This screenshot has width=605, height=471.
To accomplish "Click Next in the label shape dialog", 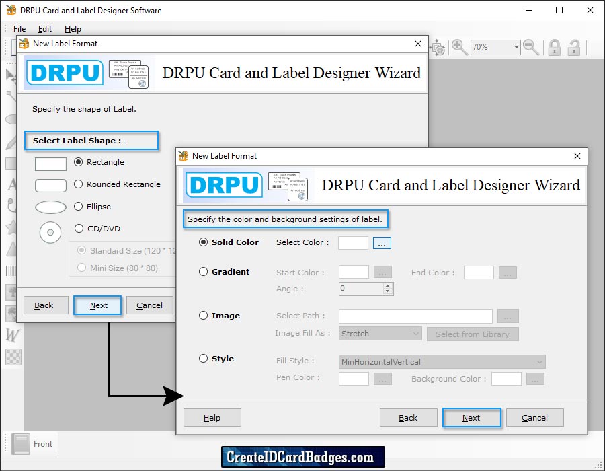I will (98, 305).
